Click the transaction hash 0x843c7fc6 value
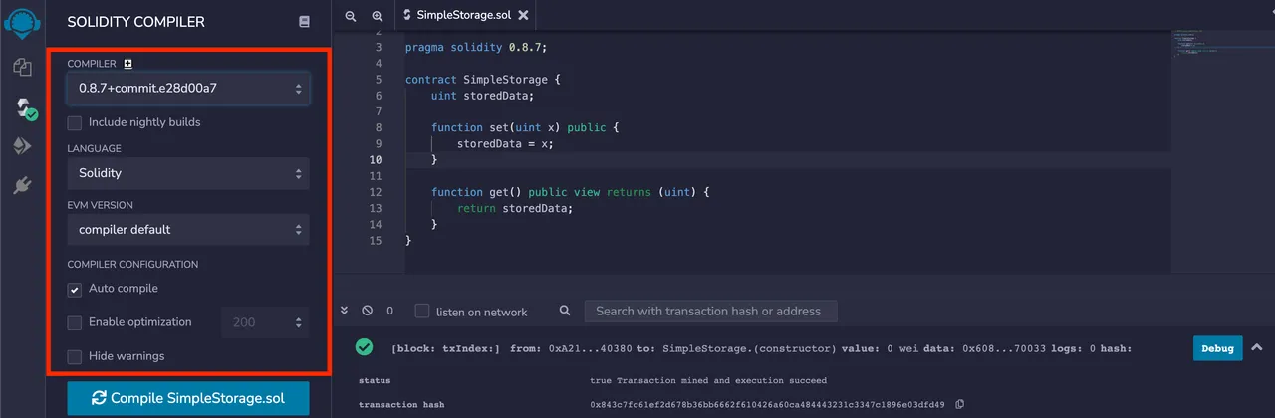1275x418 pixels. (768, 404)
